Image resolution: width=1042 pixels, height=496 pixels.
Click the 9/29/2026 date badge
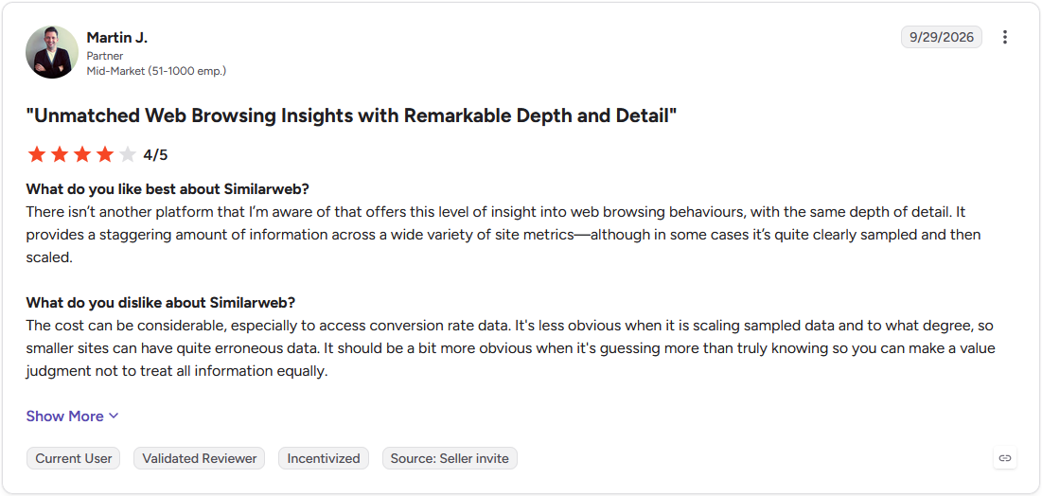coord(941,37)
